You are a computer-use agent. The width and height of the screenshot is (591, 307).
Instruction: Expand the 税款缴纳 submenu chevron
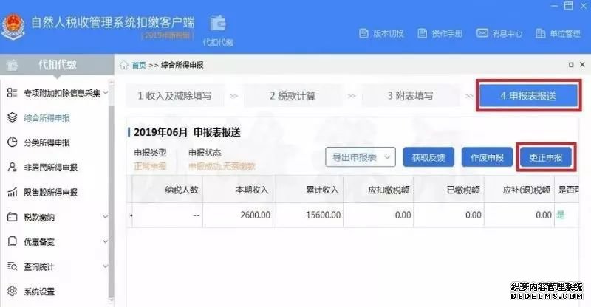tap(106, 216)
